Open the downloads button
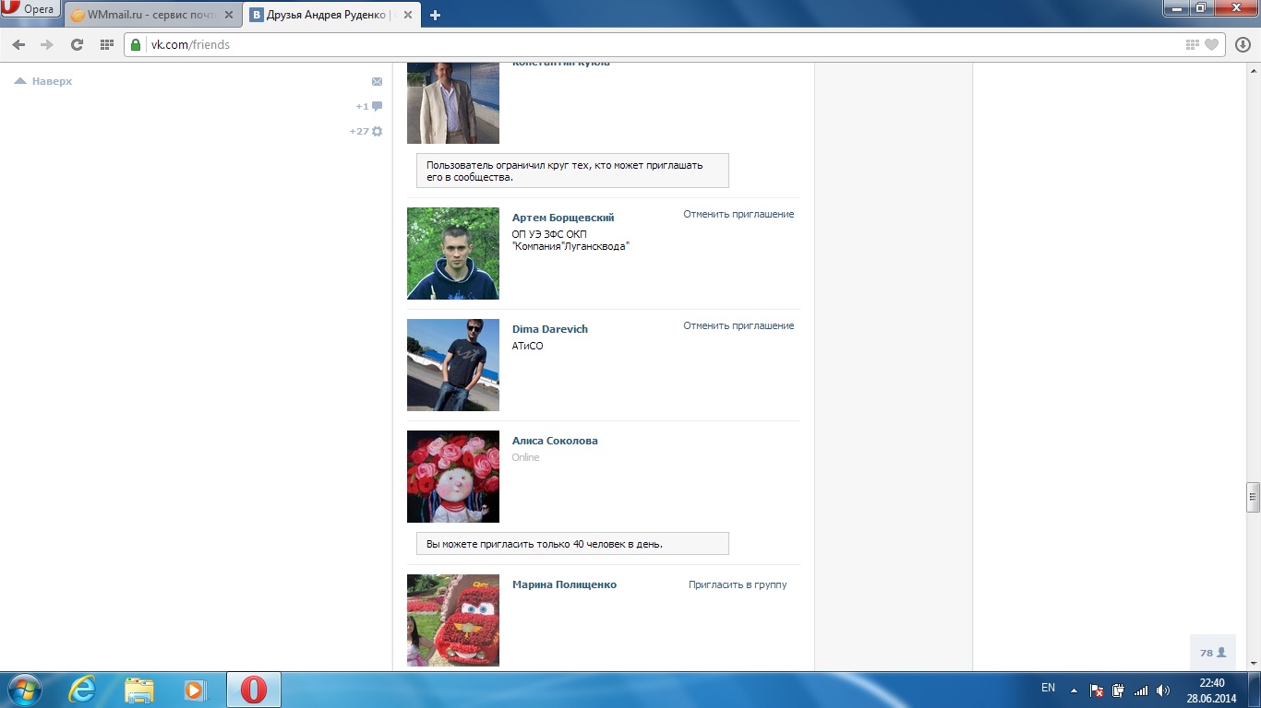The width and height of the screenshot is (1261, 708). 1243,44
